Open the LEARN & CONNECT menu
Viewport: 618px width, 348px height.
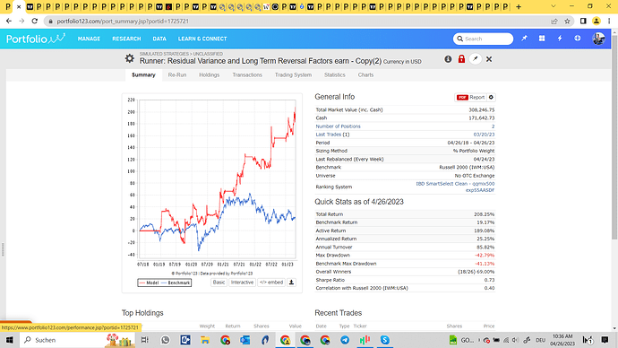click(202, 39)
